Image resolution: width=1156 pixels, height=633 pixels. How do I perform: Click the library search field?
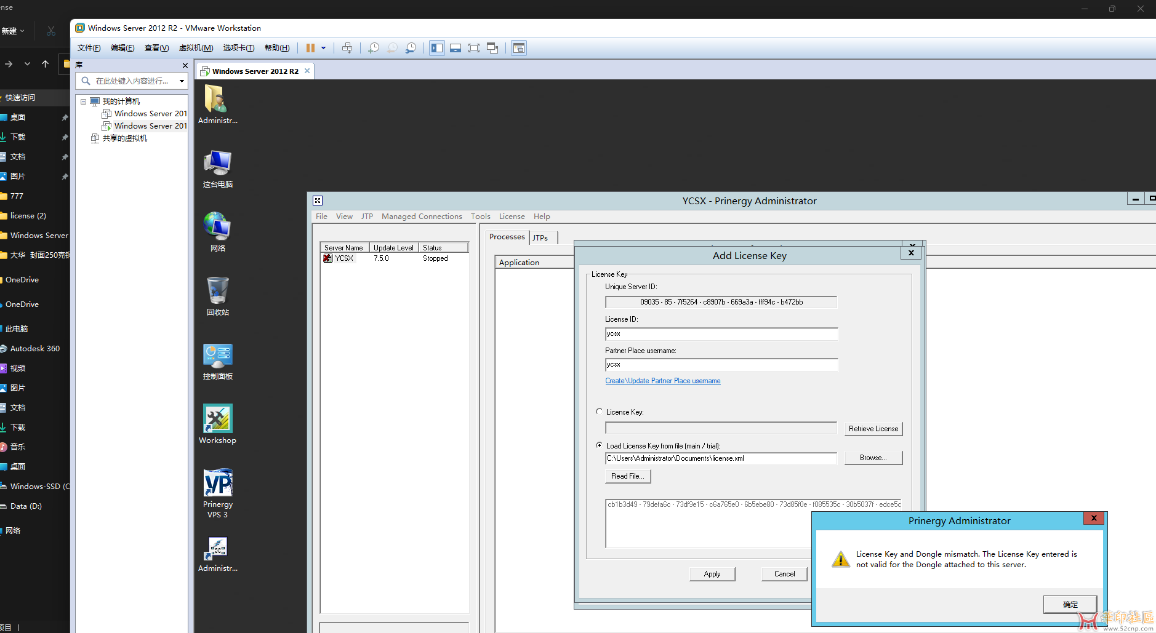pyautogui.click(x=130, y=81)
